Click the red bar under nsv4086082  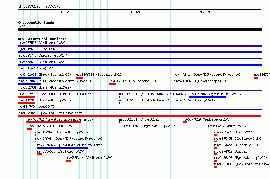54,122
